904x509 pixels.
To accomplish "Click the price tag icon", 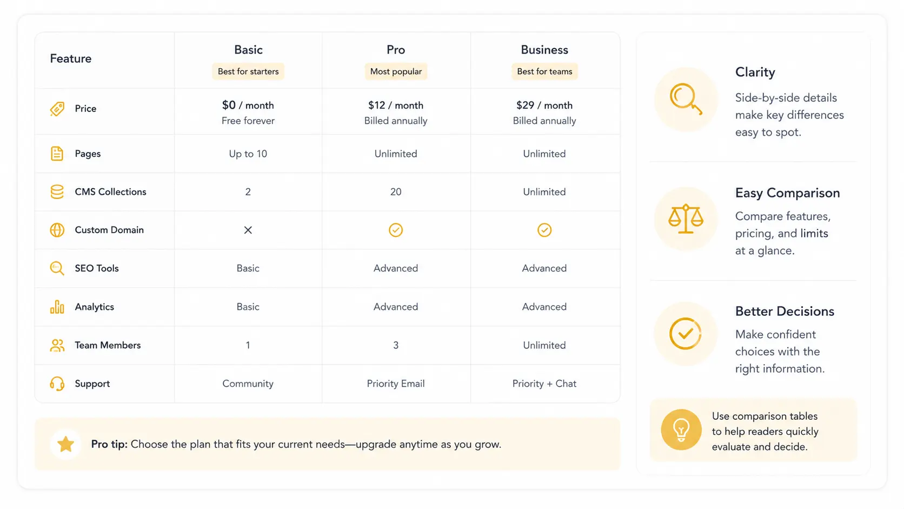I will [x=57, y=109].
